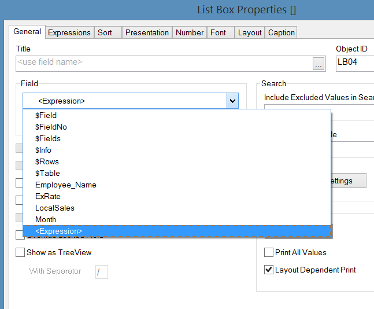
Task: Choose the highlighted <Expression> list entry
Action: point(59,231)
